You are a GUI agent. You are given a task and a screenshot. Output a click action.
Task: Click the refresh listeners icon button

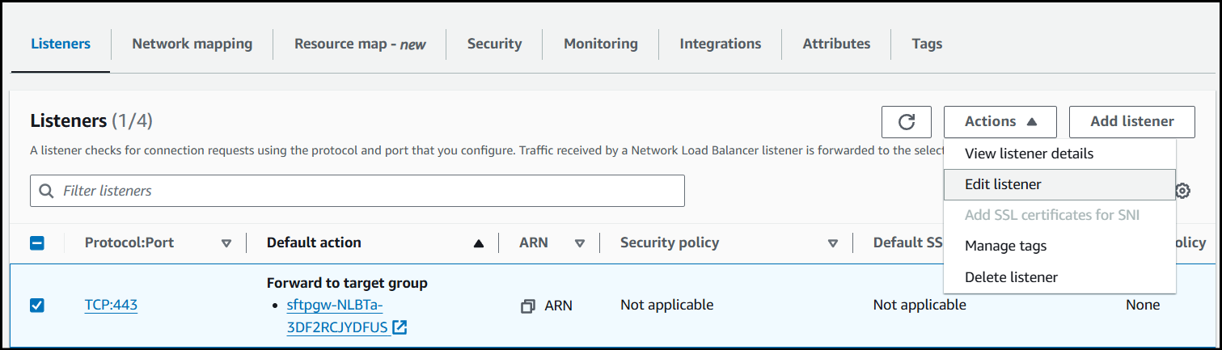click(x=906, y=122)
